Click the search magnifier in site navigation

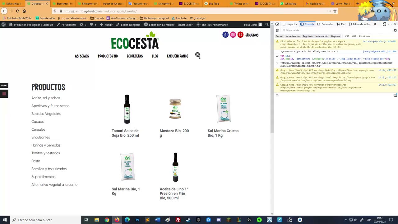(x=198, y=55)
